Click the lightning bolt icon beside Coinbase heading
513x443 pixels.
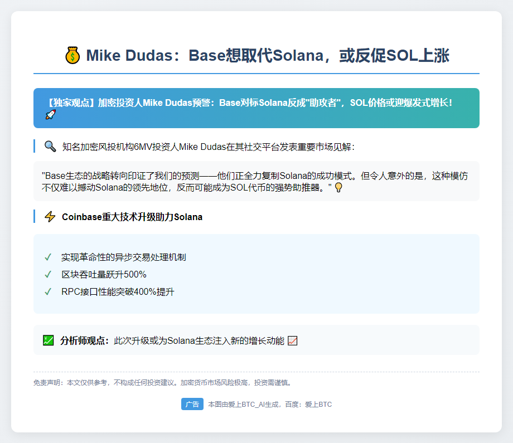[50, 216]
